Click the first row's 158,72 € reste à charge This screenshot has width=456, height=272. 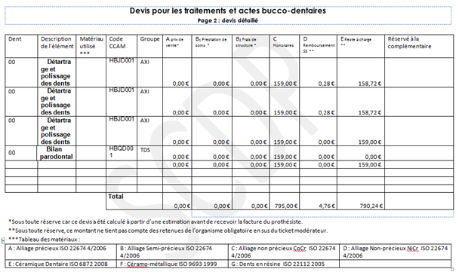point(370,84)
